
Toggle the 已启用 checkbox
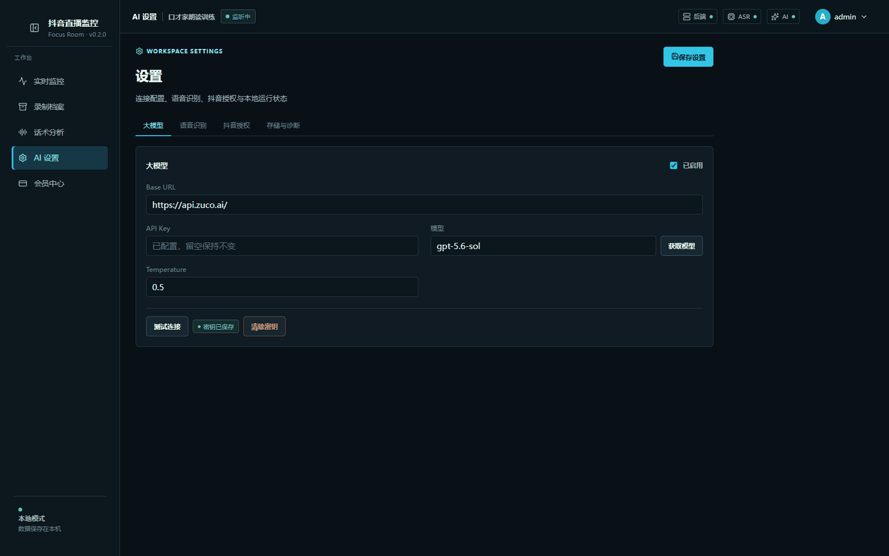[674, 165]
